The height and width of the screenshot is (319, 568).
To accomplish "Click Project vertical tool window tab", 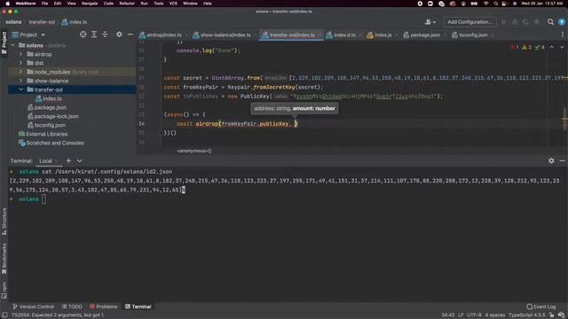I will click(4, 43).
